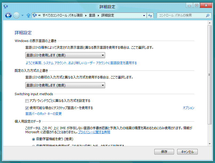This screenshot has height=163, width=215.
Task: Click すべてのコントロール パネル項目 breadcrumb
Action: pyautogui.click(x=63, y=15)
